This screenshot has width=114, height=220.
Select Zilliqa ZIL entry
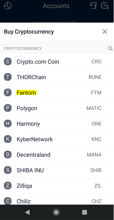57,186
